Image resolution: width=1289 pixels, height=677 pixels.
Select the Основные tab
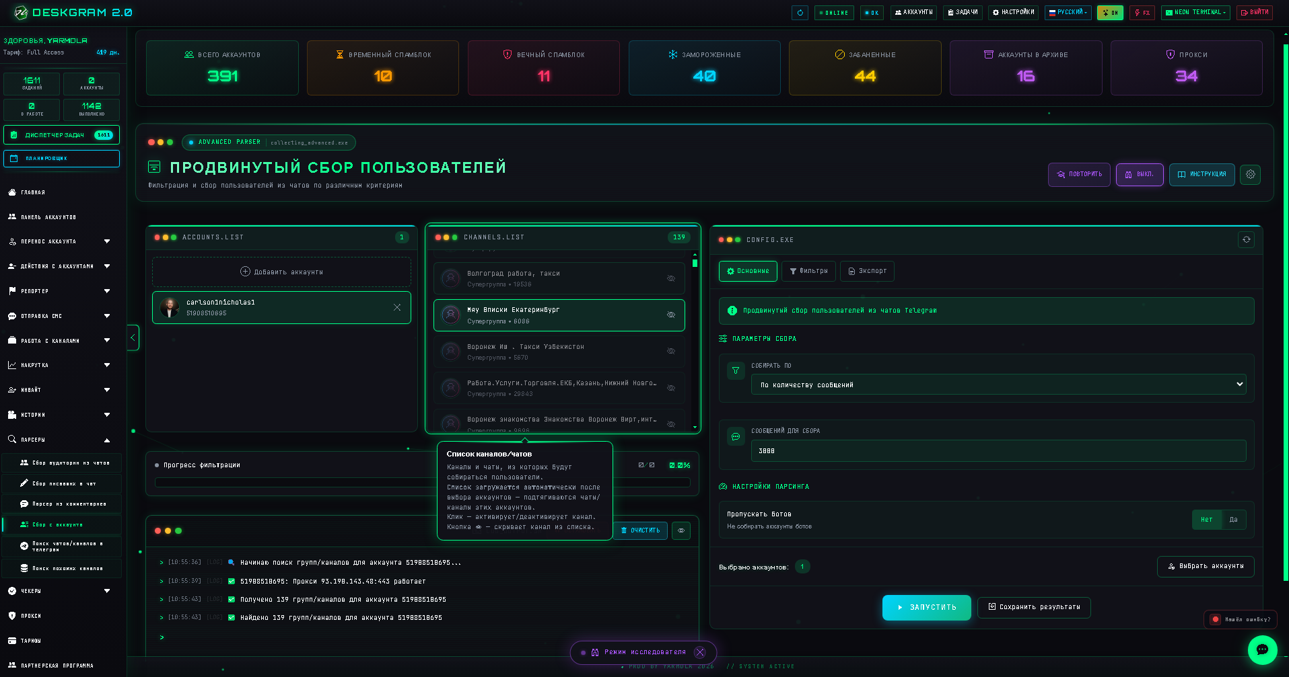pyautogui.click(x=748, y=271)
